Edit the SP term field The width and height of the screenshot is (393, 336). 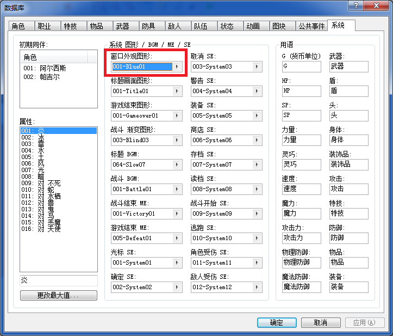pos(302,116)
